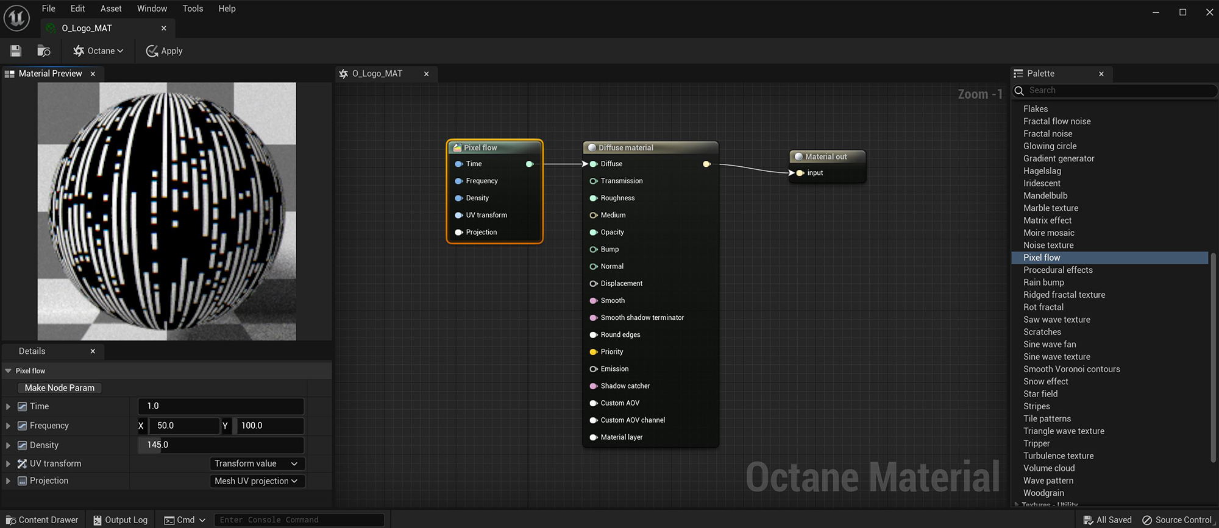
Task: Expand the Frequency property row
Action: click(8, 426)
